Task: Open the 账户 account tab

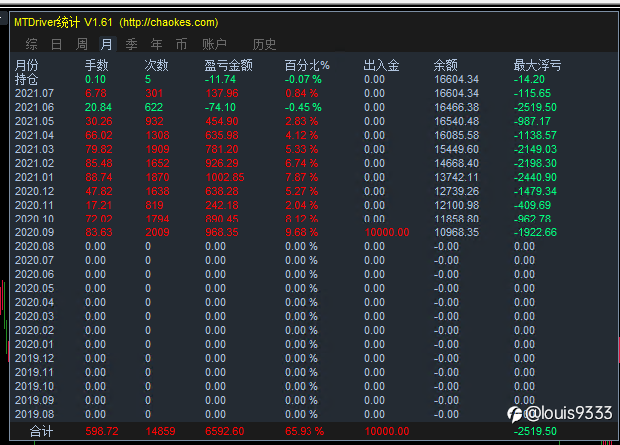Action: [x=214, y=44]
